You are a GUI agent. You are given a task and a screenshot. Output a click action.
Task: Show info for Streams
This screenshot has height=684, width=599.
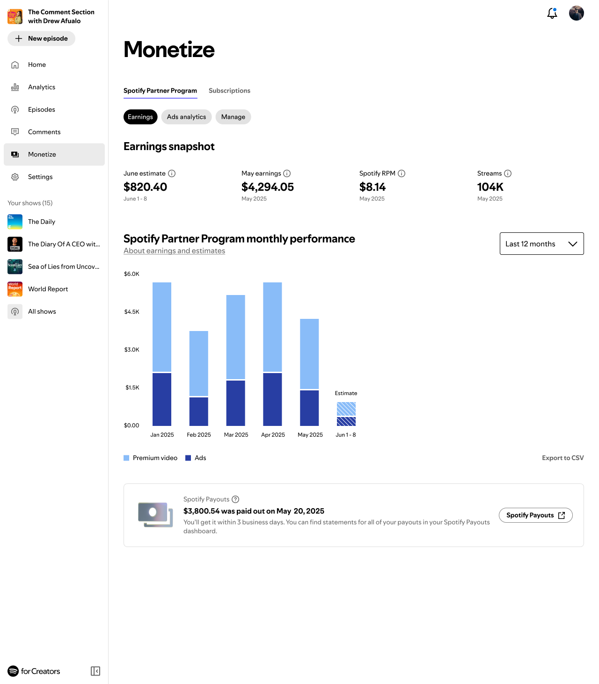click(508, 173)
